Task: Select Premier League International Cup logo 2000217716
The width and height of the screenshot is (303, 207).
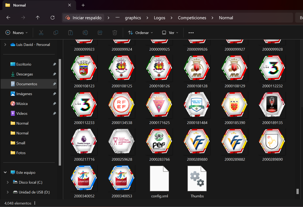Action: point(84,141)
